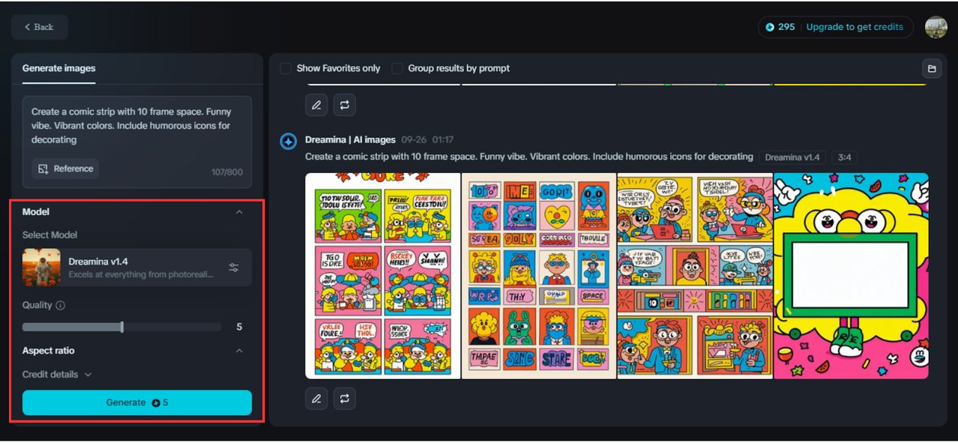Open the user profile avatar
Viewport: 958px width, 445px height.
tap(936, 27)
